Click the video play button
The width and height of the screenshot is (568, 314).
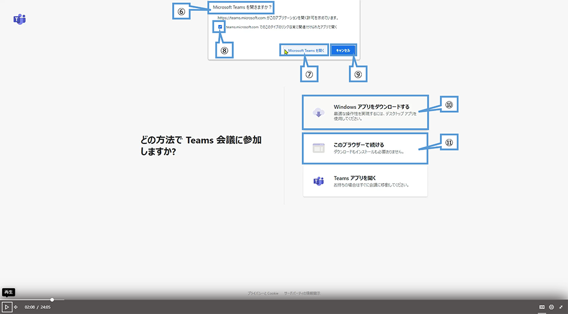click(6, 307)
